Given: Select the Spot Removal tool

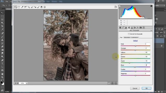Looking at the screenshot, I should pos(32,7).
